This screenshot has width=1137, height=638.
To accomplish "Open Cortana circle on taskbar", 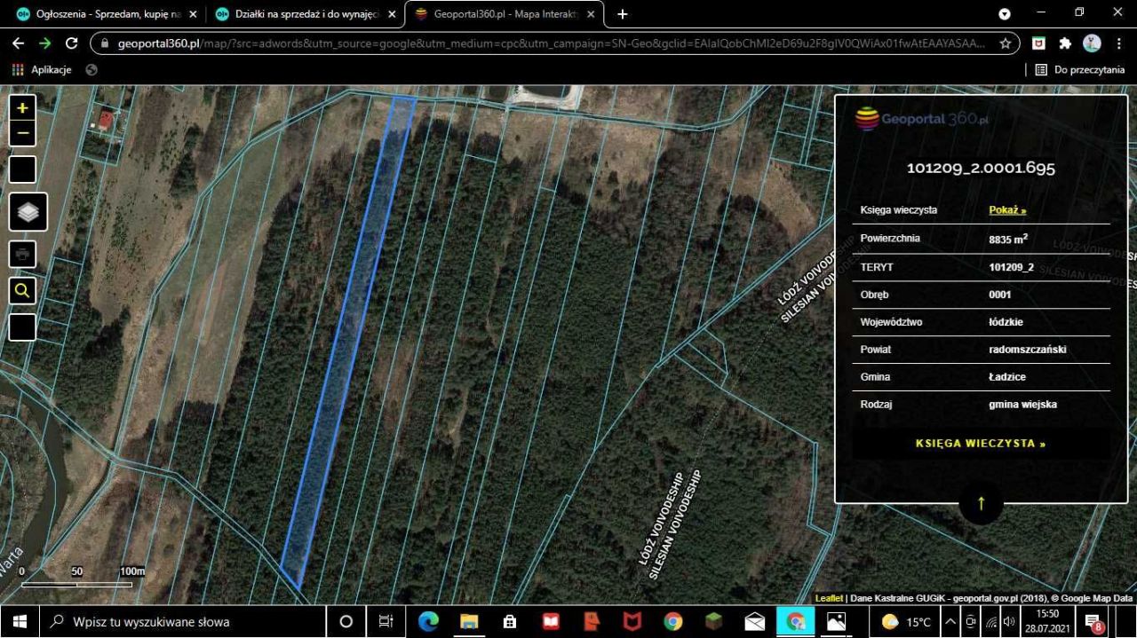I will coord(346,621).
